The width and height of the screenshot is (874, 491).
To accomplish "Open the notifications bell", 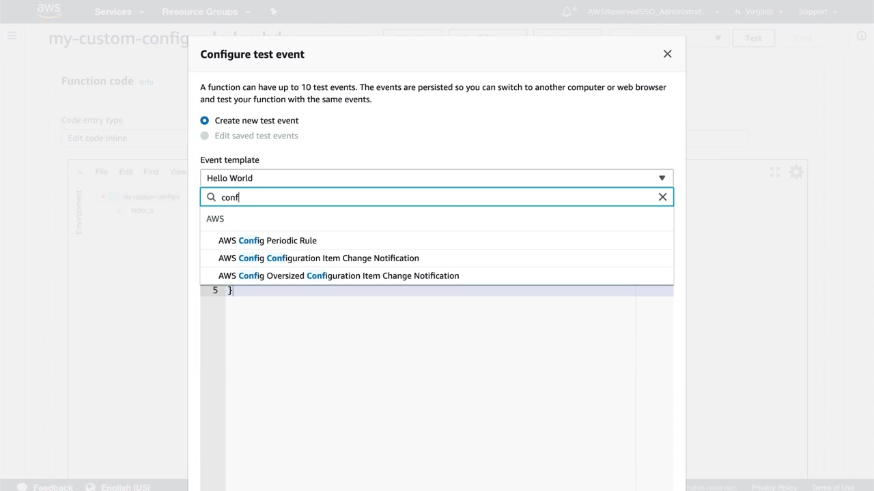I will pyautogui.click(x=567, y=12).
